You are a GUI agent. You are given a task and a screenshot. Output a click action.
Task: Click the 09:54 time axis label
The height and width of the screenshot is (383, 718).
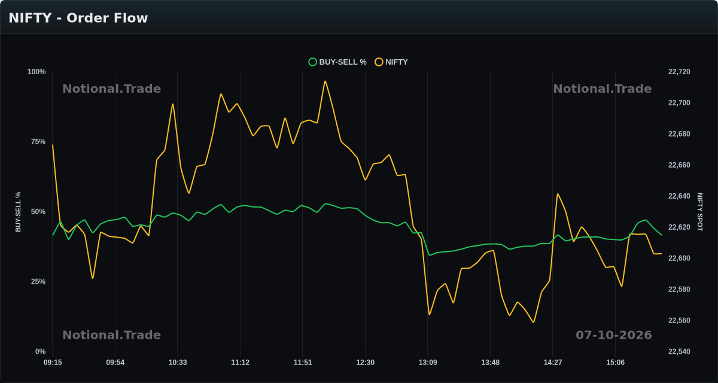coord(115,363)
